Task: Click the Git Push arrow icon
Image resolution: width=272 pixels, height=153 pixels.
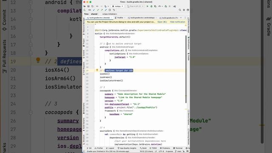Action: click(x=102, y=10)
